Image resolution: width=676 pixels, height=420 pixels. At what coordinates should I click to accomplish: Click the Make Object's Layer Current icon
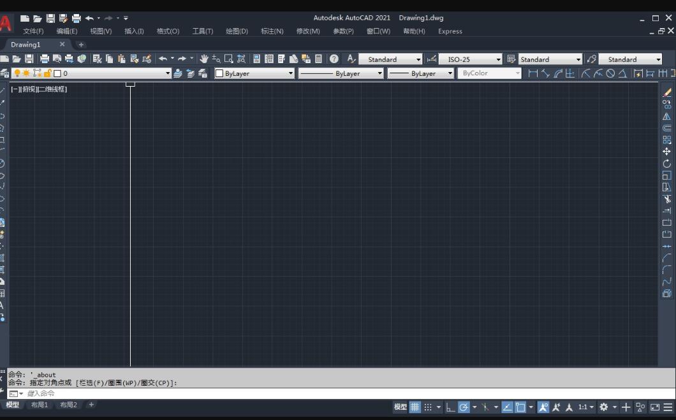(178, 73)
